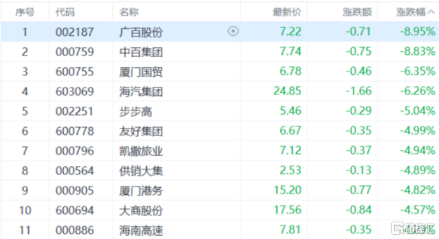Select the change percent -8.95%
Image resolution: width=439 pixels, height=239 pixels.
pyautogui.click(x=417, y=31)
